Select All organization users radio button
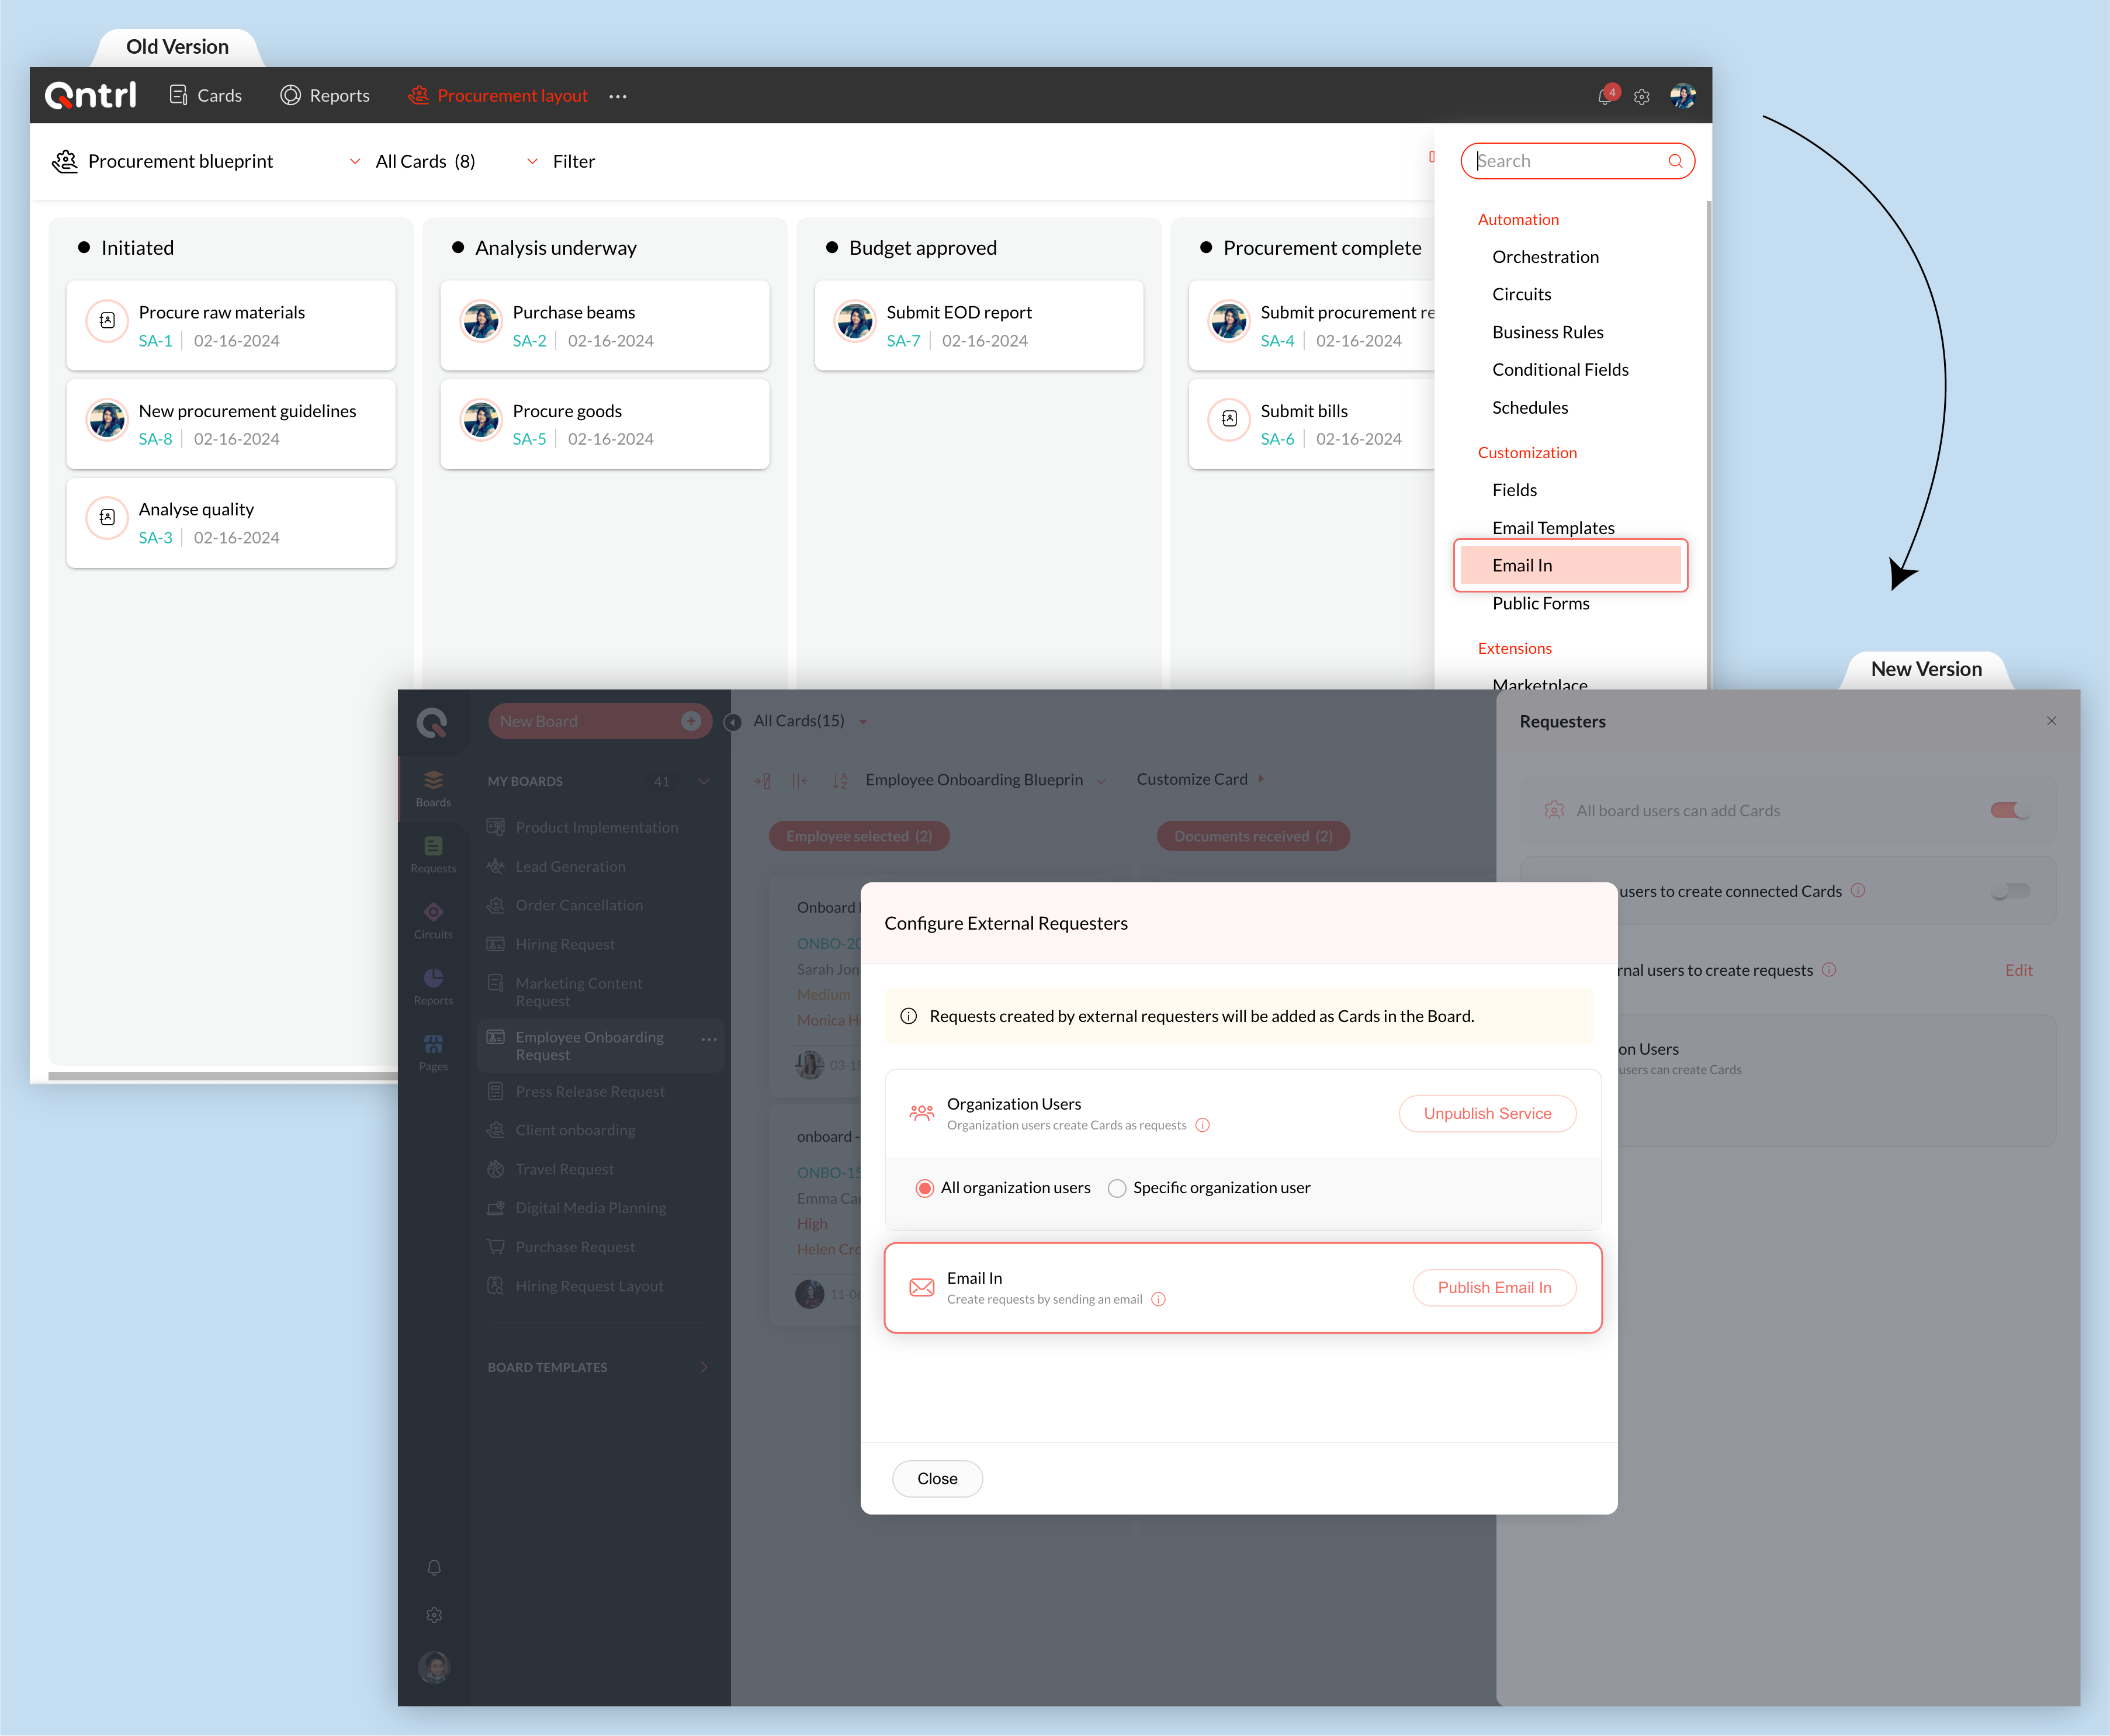The image size is (2110, 1736). click(x=925, y=1188)
